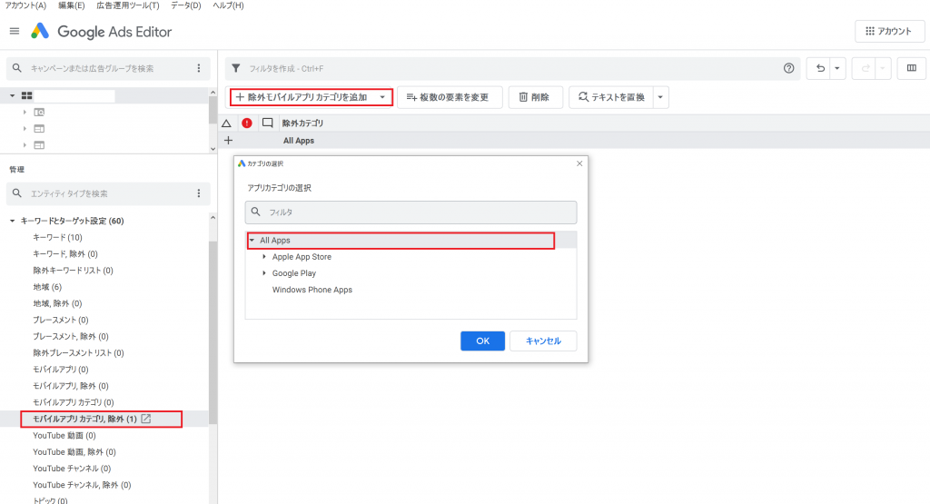Click the search campaign icon in tree
The height and width of the screenshot is (504, 930).
[x=39, y=112]
